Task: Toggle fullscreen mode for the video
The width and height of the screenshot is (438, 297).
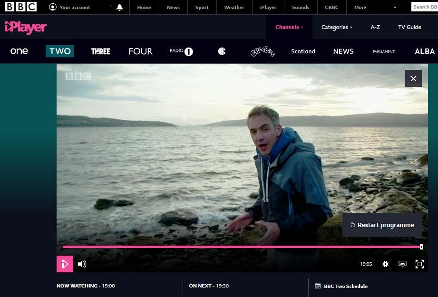Action: [x=419, y=264]
